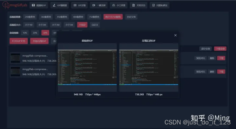The width and height of the screenshot is (236, 129).
Task: Click 预览对比 on the second file row
Action: 201,72
